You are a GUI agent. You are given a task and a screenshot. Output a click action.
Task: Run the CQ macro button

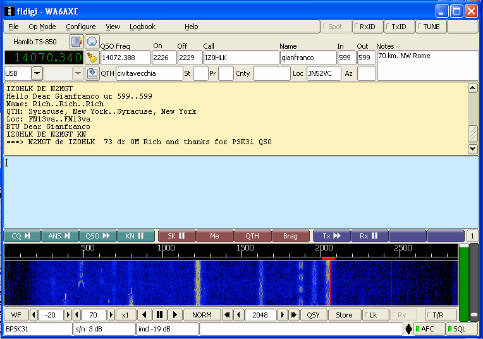pyautogui.click(x=22, y=236)
